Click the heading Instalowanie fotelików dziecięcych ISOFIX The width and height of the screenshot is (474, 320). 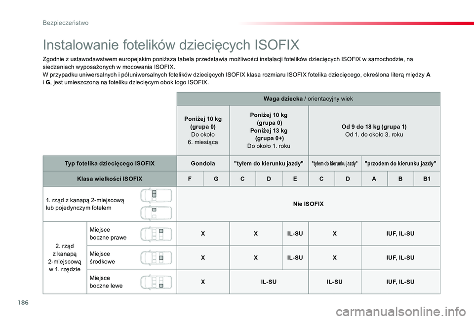point(171,45)
